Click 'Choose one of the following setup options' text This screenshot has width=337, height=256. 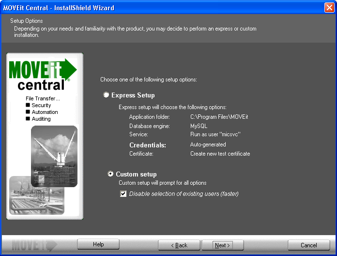click(x=149, y=80)
